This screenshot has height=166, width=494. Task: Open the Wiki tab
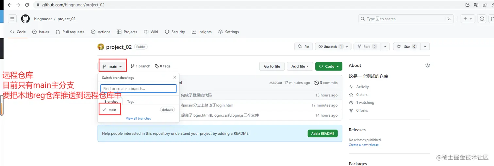click(x=151, y=32)
